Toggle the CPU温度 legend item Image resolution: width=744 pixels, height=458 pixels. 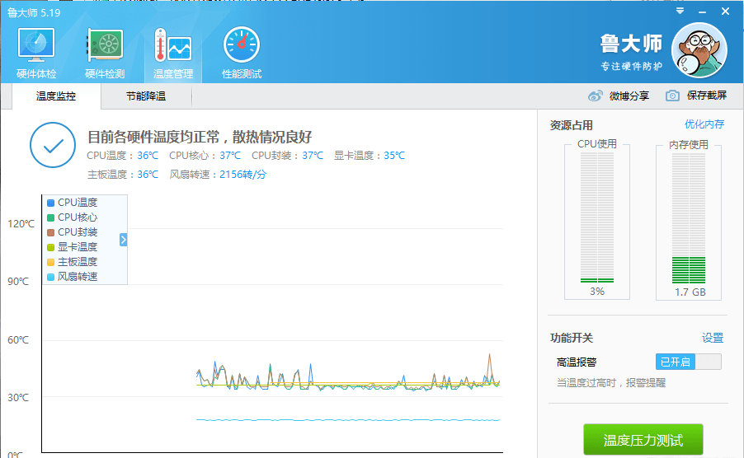72,203
